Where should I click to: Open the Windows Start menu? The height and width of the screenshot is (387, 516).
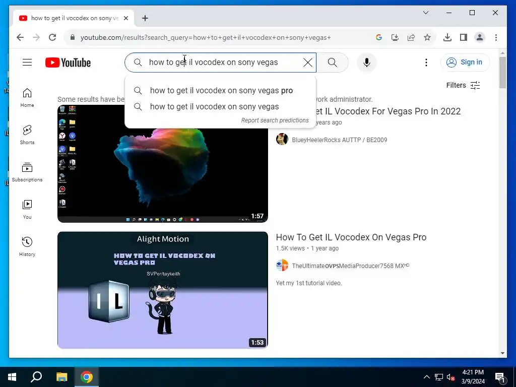(x=12, y=377)
